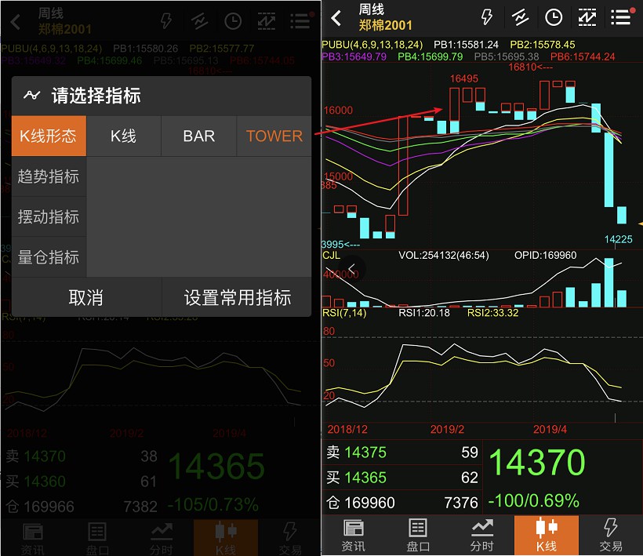Open the trend line drawing tool on the right screen
The image size is (643, 556).
[520, 17]
